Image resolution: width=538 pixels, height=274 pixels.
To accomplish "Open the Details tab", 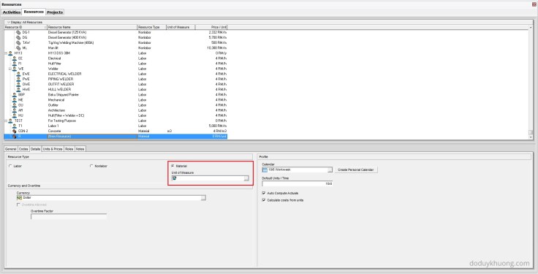I will (35, 149).
